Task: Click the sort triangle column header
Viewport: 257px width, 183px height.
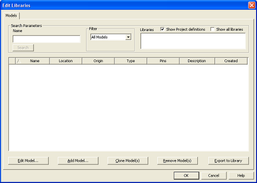Action: coord(19,61)
